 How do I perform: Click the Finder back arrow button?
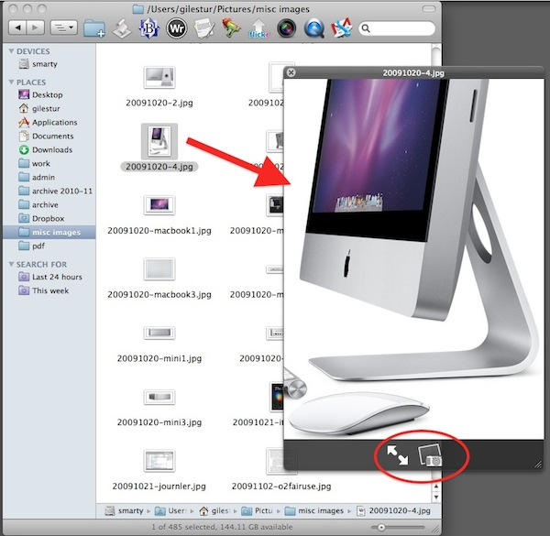pos(17,27)
